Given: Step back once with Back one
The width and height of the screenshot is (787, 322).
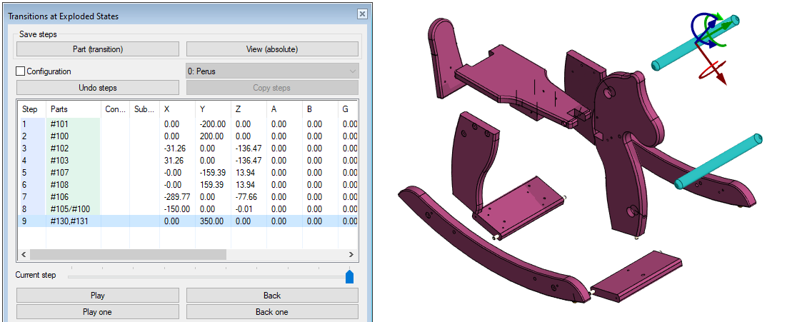Looking at the screenshot, I should 272,312.
